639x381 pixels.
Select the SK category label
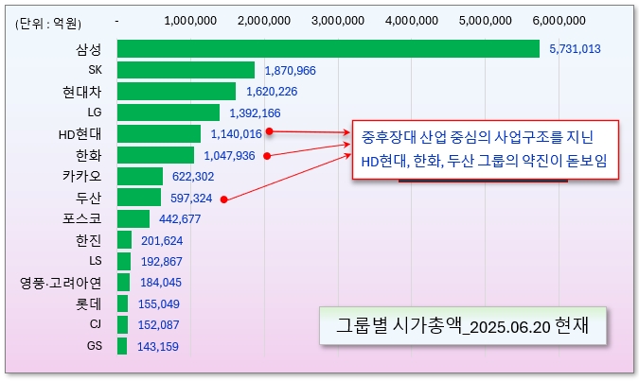95,70
